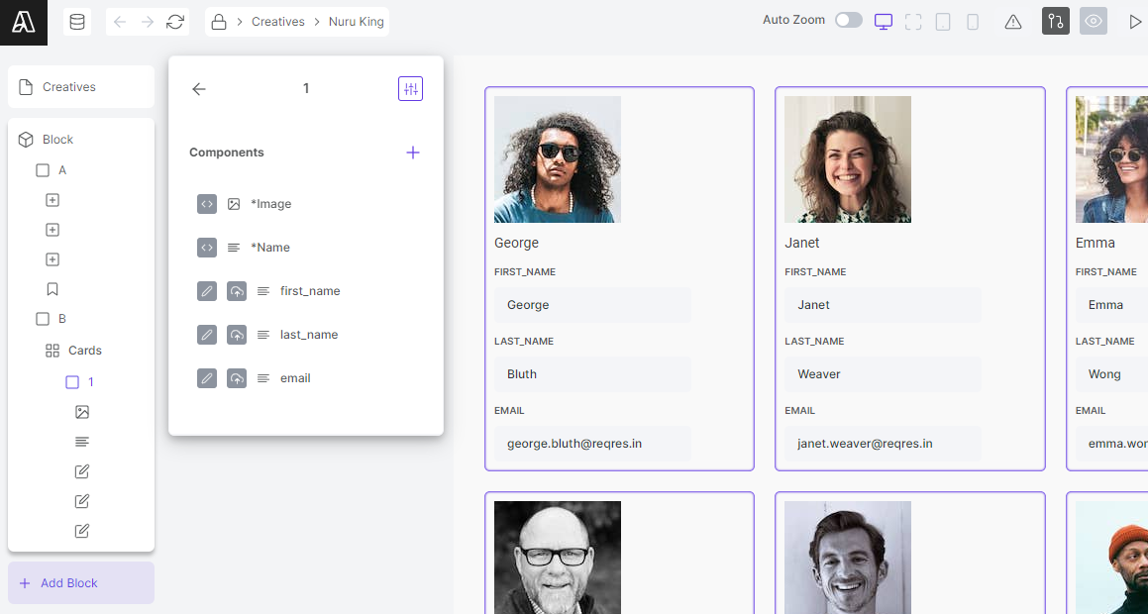1148x614 pixels.
Task: Click the app logo in the top-left corner
Action: (24, 23)
